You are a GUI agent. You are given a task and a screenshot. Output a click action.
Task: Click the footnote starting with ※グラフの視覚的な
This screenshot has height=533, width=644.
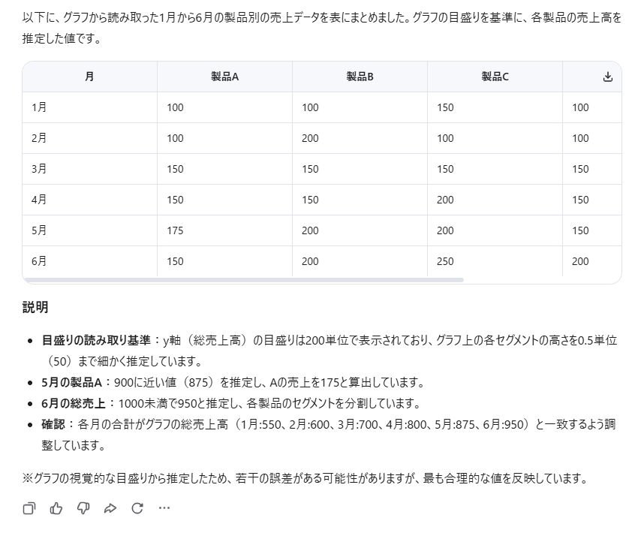(x=306, y=478)
